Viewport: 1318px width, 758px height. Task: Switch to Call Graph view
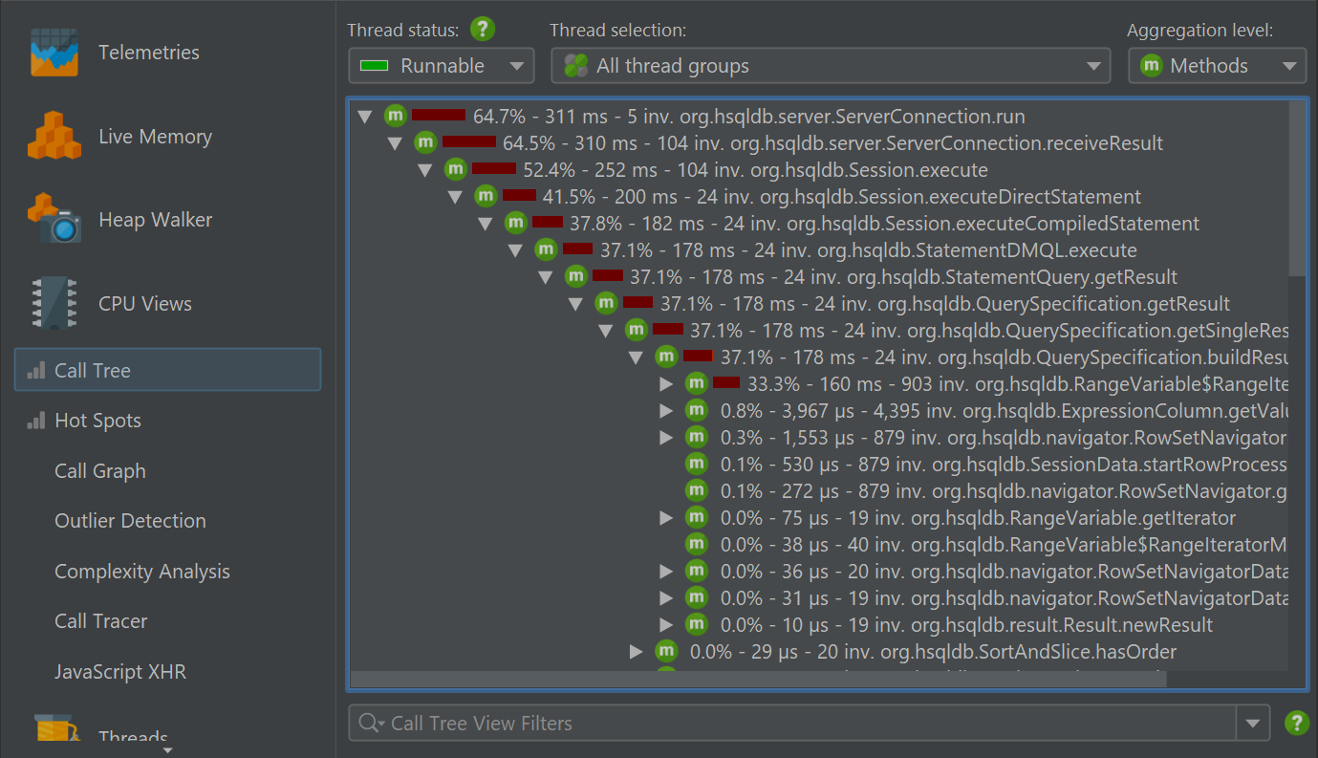(100, 471)
